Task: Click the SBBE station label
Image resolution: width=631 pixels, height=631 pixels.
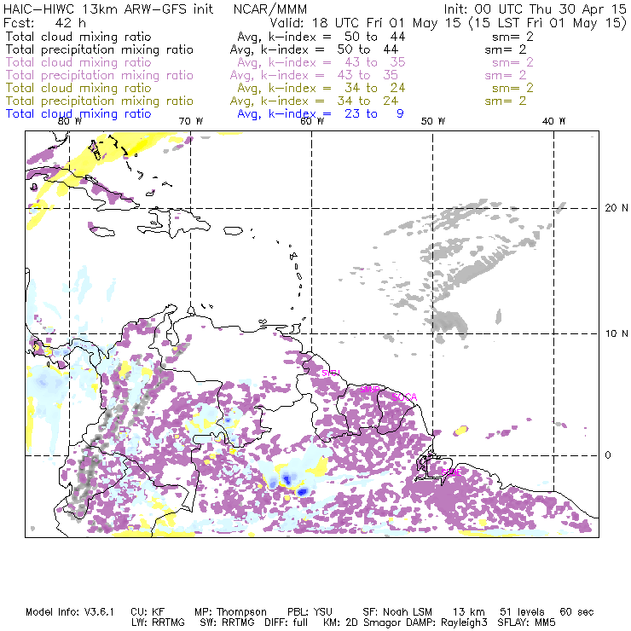Action: [451, 472]
